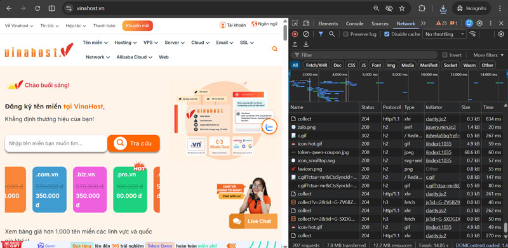Open Tài khoản account link
This screenshot has width=508, height=248.
tap(232, 25)
